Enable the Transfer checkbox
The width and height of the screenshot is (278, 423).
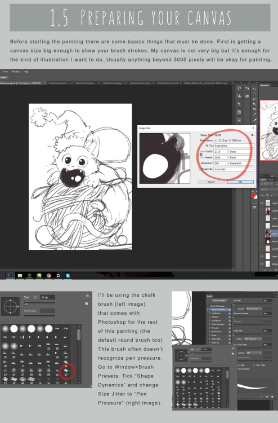[210, 328]
